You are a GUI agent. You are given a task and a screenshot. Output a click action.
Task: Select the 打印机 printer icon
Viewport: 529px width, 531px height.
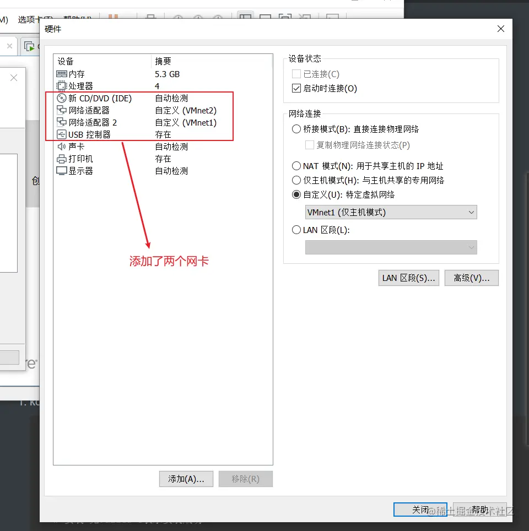[61, 159]
